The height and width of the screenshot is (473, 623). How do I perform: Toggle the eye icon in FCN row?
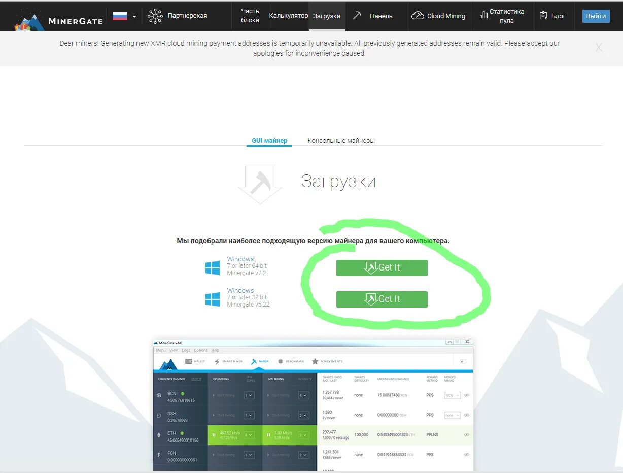(x=467, y=455)
